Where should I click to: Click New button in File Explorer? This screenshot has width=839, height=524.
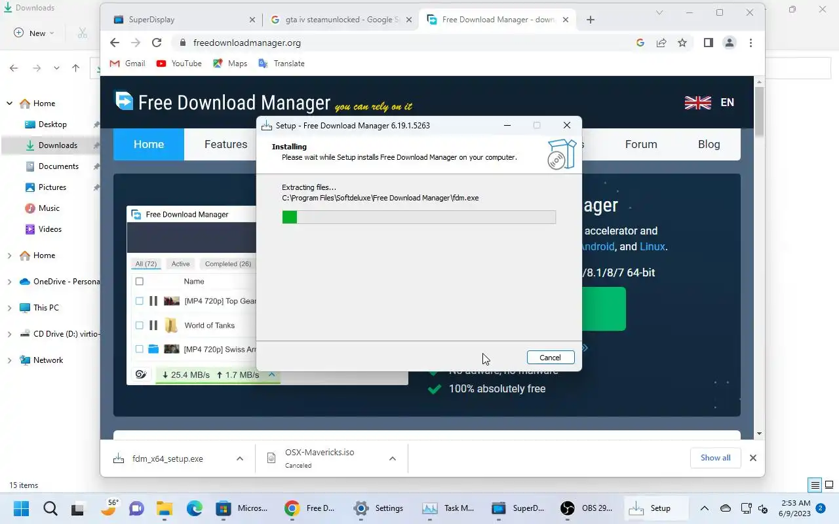[x=34, y=33]
